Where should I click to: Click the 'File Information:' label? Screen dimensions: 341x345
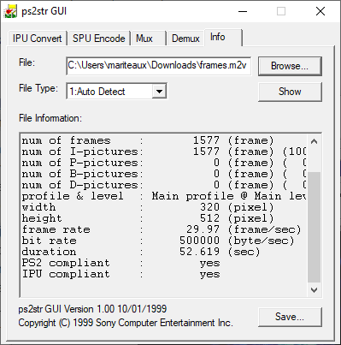[x=50, y=118]
